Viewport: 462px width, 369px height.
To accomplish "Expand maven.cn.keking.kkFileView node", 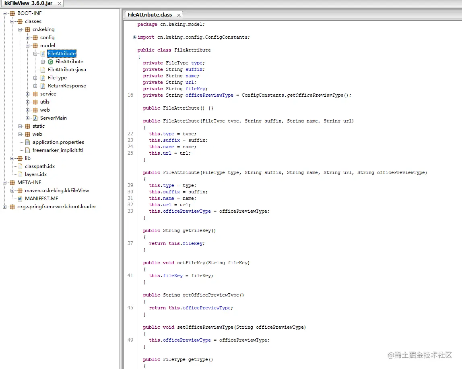I will [x=12, y=191].
